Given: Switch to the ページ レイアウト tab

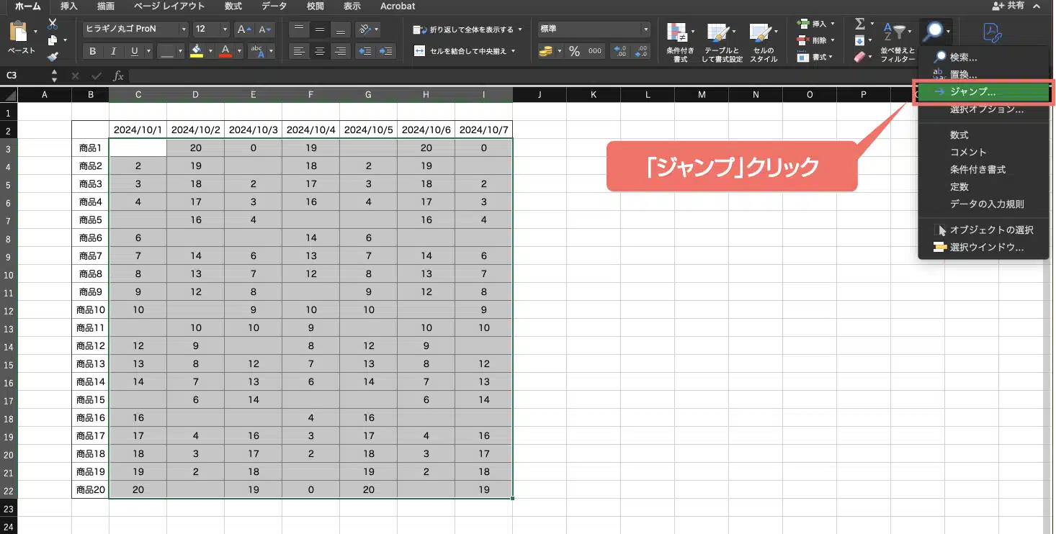Looking at the screenshot, I should [x=169, y=6].
